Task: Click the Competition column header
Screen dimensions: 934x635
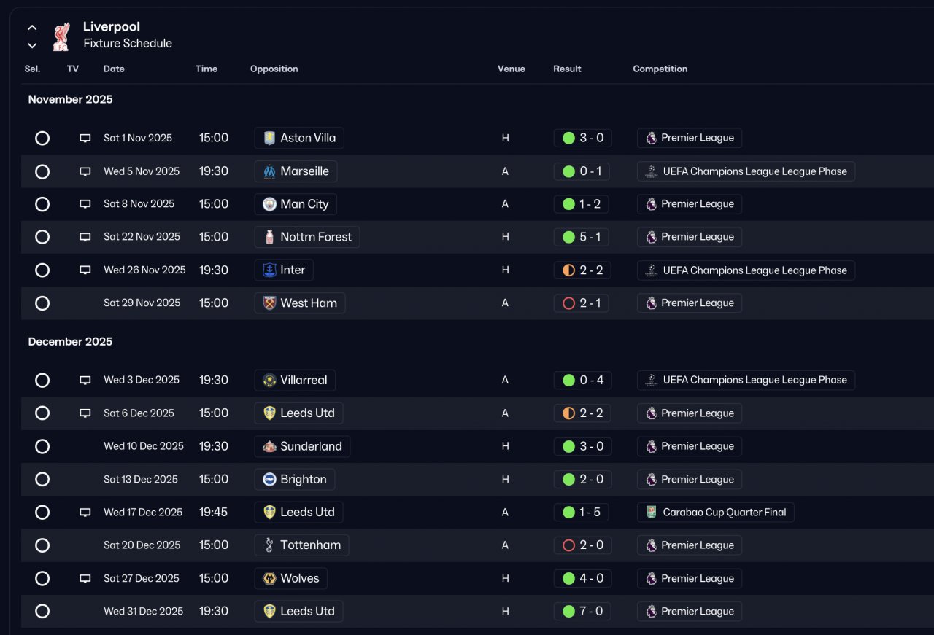Action: [x=660, y=69]
